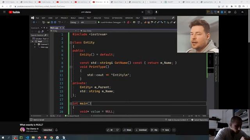Select the Main.cpp editor tab
Viewport: 250px width, 140px height.
coord(54,28)
